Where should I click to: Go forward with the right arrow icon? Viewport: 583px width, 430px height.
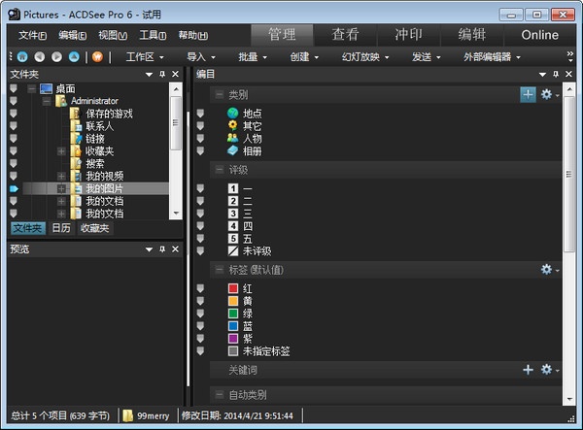tap(56, 57)
